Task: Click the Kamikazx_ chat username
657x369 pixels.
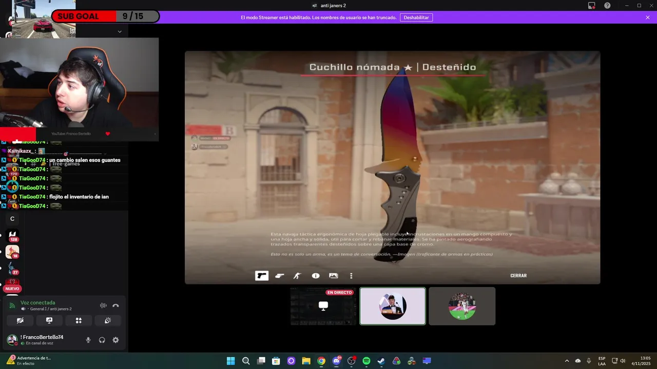Action: 22,151
